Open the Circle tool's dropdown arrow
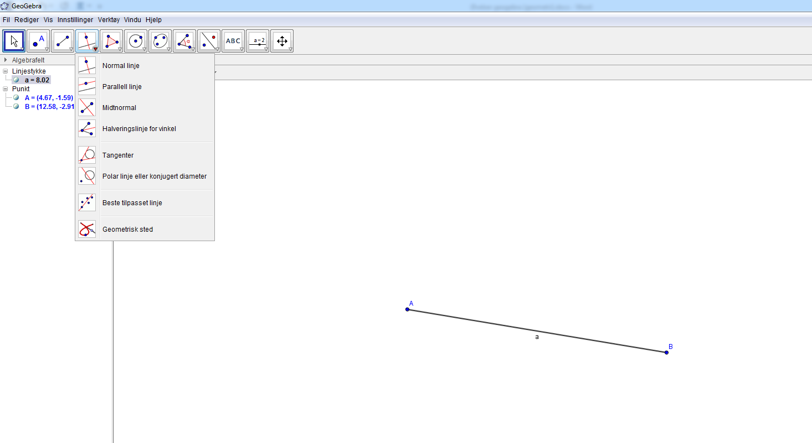The height and width of the screenshot is (443, 812). coord(144,49)
